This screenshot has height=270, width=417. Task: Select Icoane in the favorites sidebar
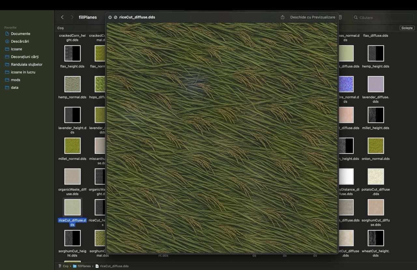17,49
